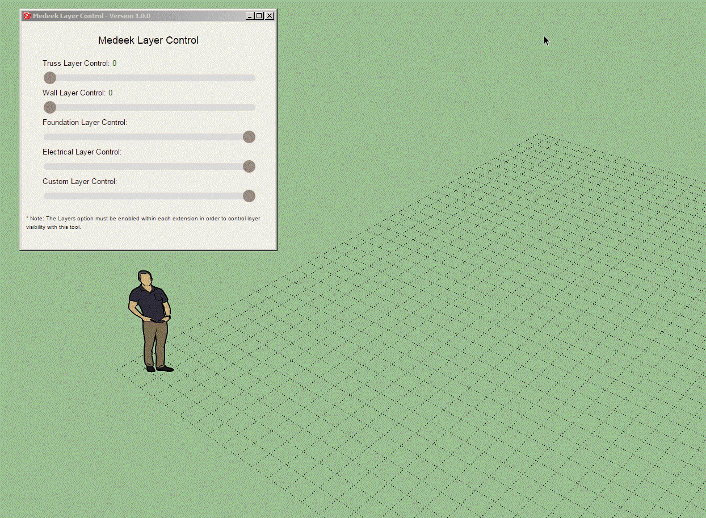Click the SketchUp icon in dialog title bar
This screenshot has height=518, width=706.
click(27, 16)
